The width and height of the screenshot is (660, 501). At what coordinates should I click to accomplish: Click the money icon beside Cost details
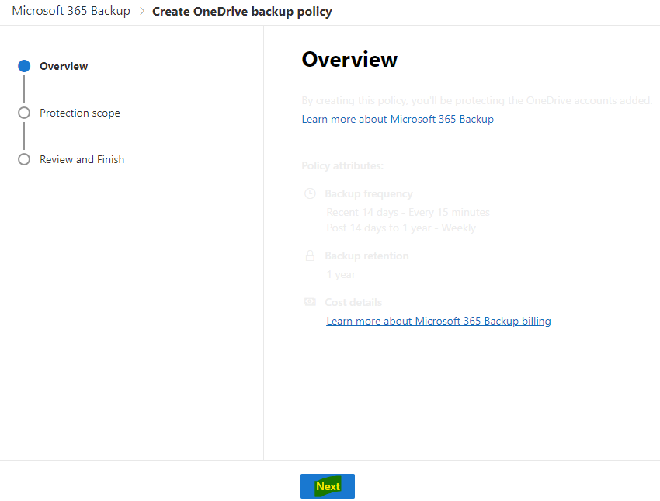(310, 302)
